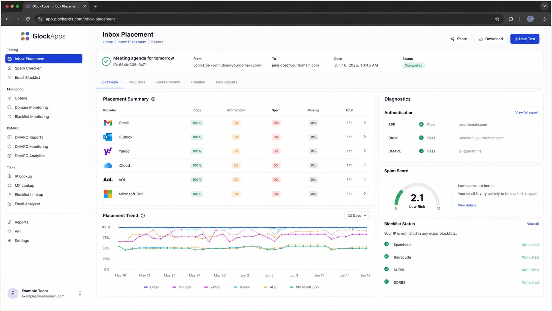The width and height of the screenshot is (552, 311).
Task: Click the Home breadcrumb link
Action: 108,42
